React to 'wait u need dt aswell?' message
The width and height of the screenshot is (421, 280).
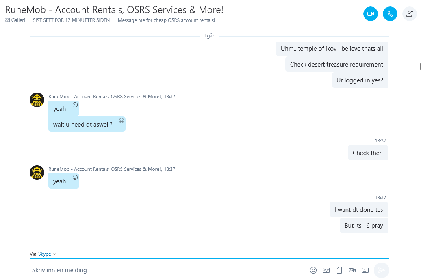pos(122,121)
